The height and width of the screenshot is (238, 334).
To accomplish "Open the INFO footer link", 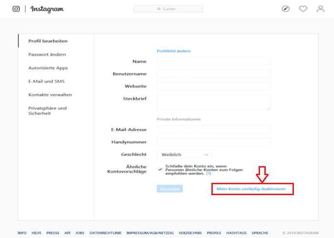I will pyautogui.click(x=22, y=233).
